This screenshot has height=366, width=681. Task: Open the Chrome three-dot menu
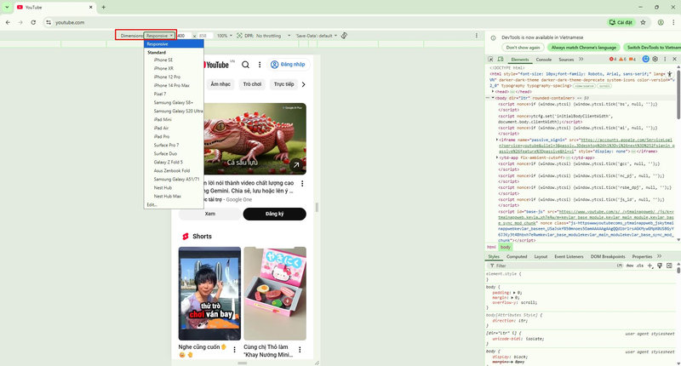673,22
